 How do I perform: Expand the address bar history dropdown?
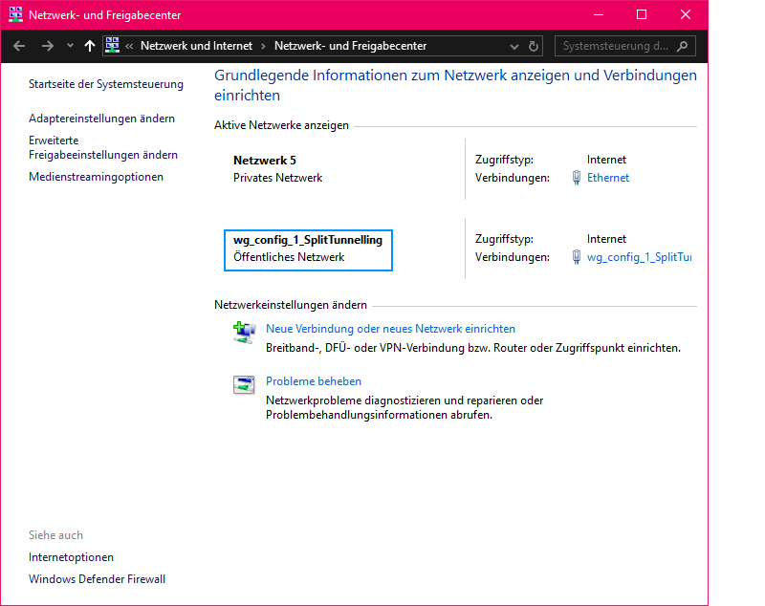[x=514, y=46]
